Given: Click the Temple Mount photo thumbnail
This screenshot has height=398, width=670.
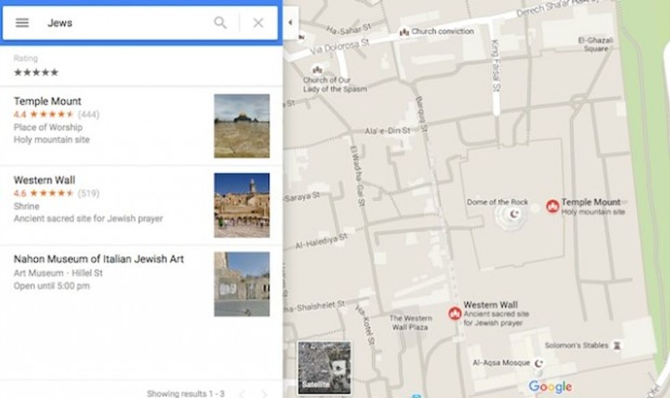Looking at the screenshot, I should click(x=241, y=126).
